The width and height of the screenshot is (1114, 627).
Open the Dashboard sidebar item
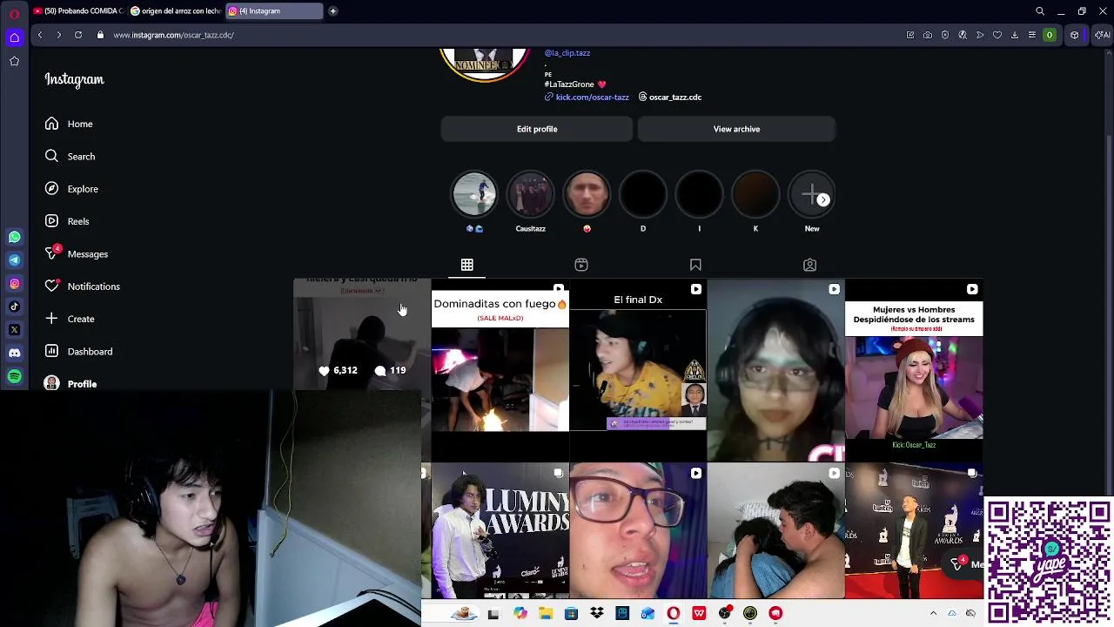coord(80,352)
